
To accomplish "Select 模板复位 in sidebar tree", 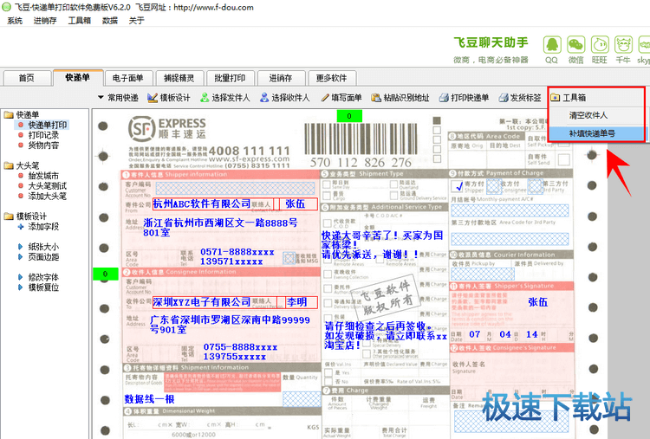I will coord(43,287).
